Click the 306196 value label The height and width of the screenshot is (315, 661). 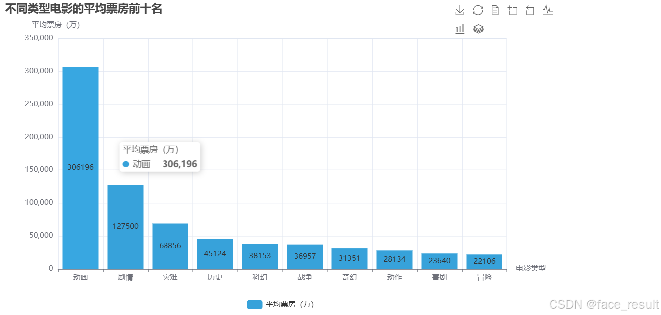tap(80, 167)
